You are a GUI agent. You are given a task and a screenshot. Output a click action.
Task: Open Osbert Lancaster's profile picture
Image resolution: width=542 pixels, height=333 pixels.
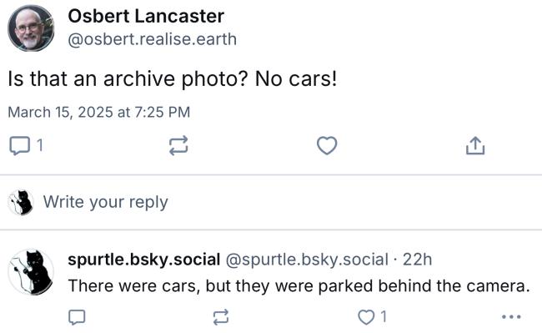pyautogui.click(x=31, y=28)
